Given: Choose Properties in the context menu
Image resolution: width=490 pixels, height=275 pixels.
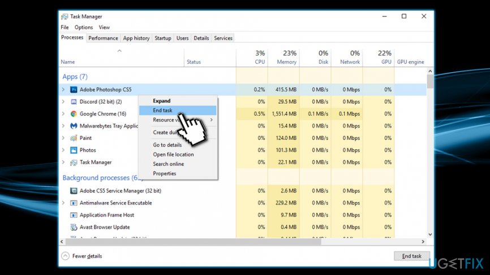Looking at the screenshot, I should pyautogui.click(x=178, y=174).
